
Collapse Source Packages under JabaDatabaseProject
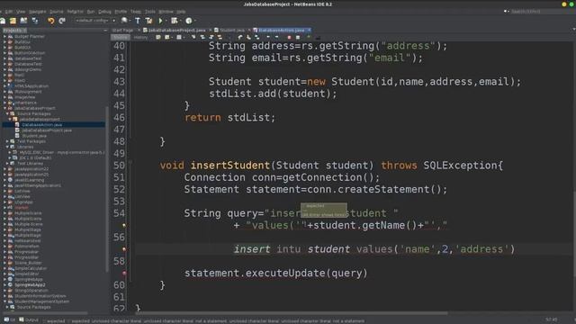(x=7, y=114)
